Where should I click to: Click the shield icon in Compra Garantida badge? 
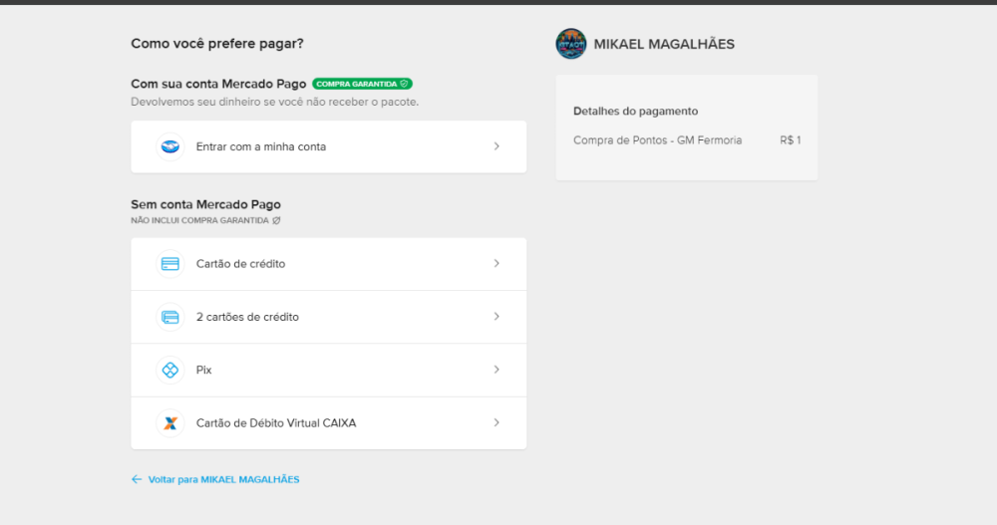pos(404,85)
